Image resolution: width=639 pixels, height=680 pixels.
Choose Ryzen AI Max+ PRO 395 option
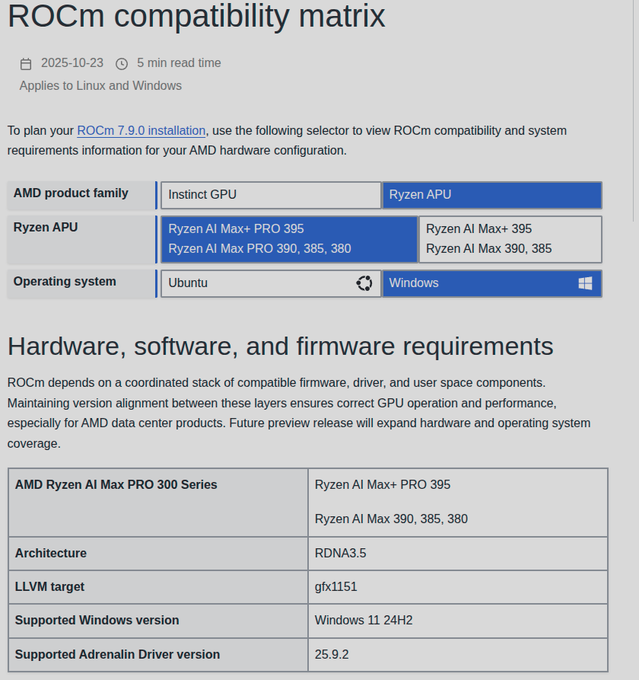point(289,239)
